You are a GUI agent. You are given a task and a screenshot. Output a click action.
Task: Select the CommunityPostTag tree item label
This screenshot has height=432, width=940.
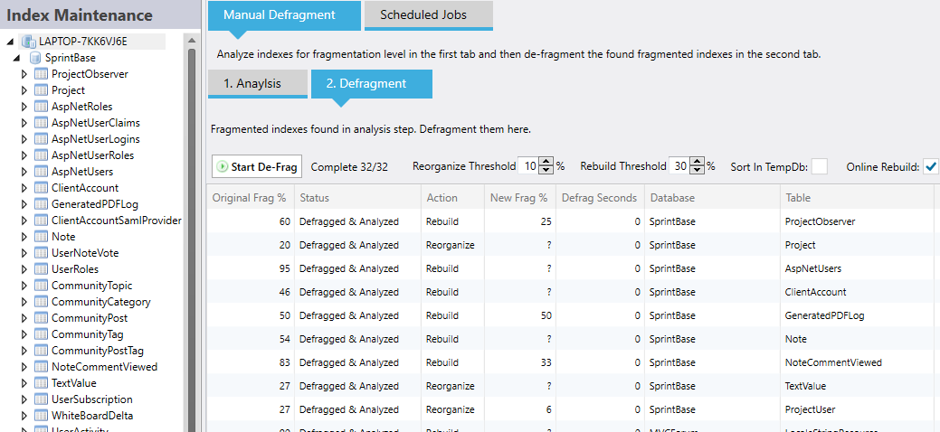(98, 351)
